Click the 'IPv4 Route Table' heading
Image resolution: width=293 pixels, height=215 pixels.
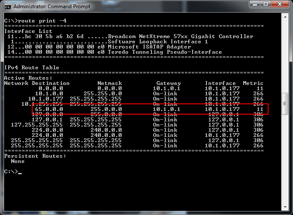32,68
